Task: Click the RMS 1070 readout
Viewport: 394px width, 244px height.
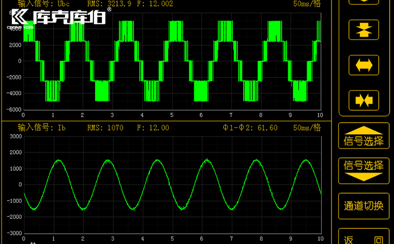Action: point(105,128)
